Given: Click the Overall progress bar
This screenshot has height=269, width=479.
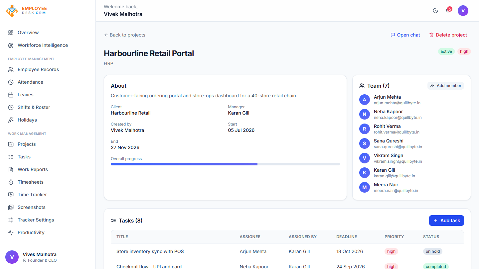Looking at the screenshot, I should pos(225,164).
